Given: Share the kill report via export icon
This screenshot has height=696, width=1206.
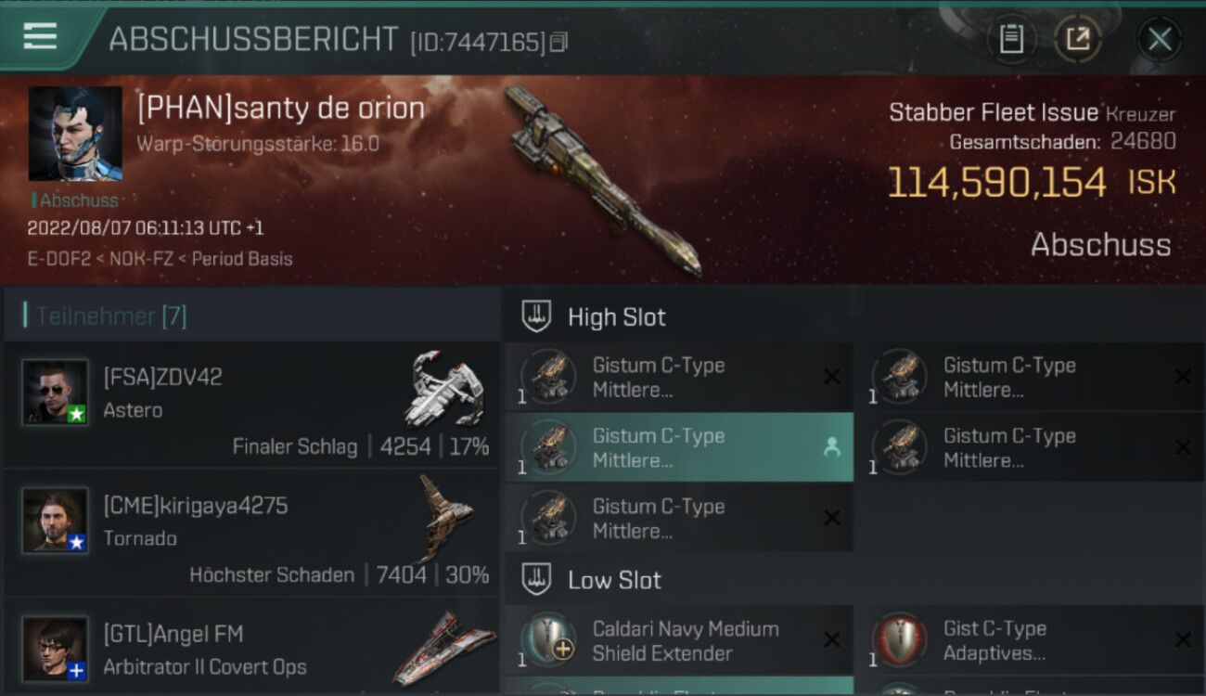Looking at the screenshot, I should (1077, 39).
